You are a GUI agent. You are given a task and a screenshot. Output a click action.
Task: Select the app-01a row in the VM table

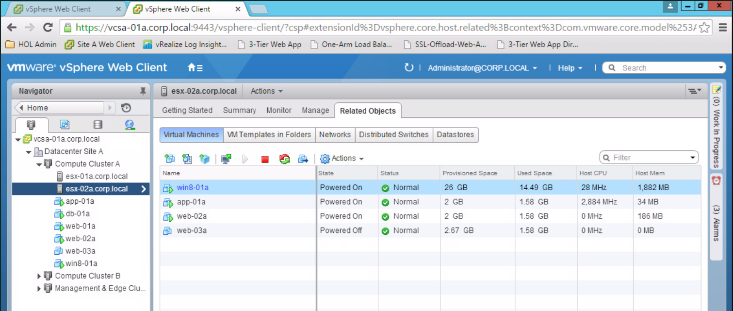[x=430, y=202]
